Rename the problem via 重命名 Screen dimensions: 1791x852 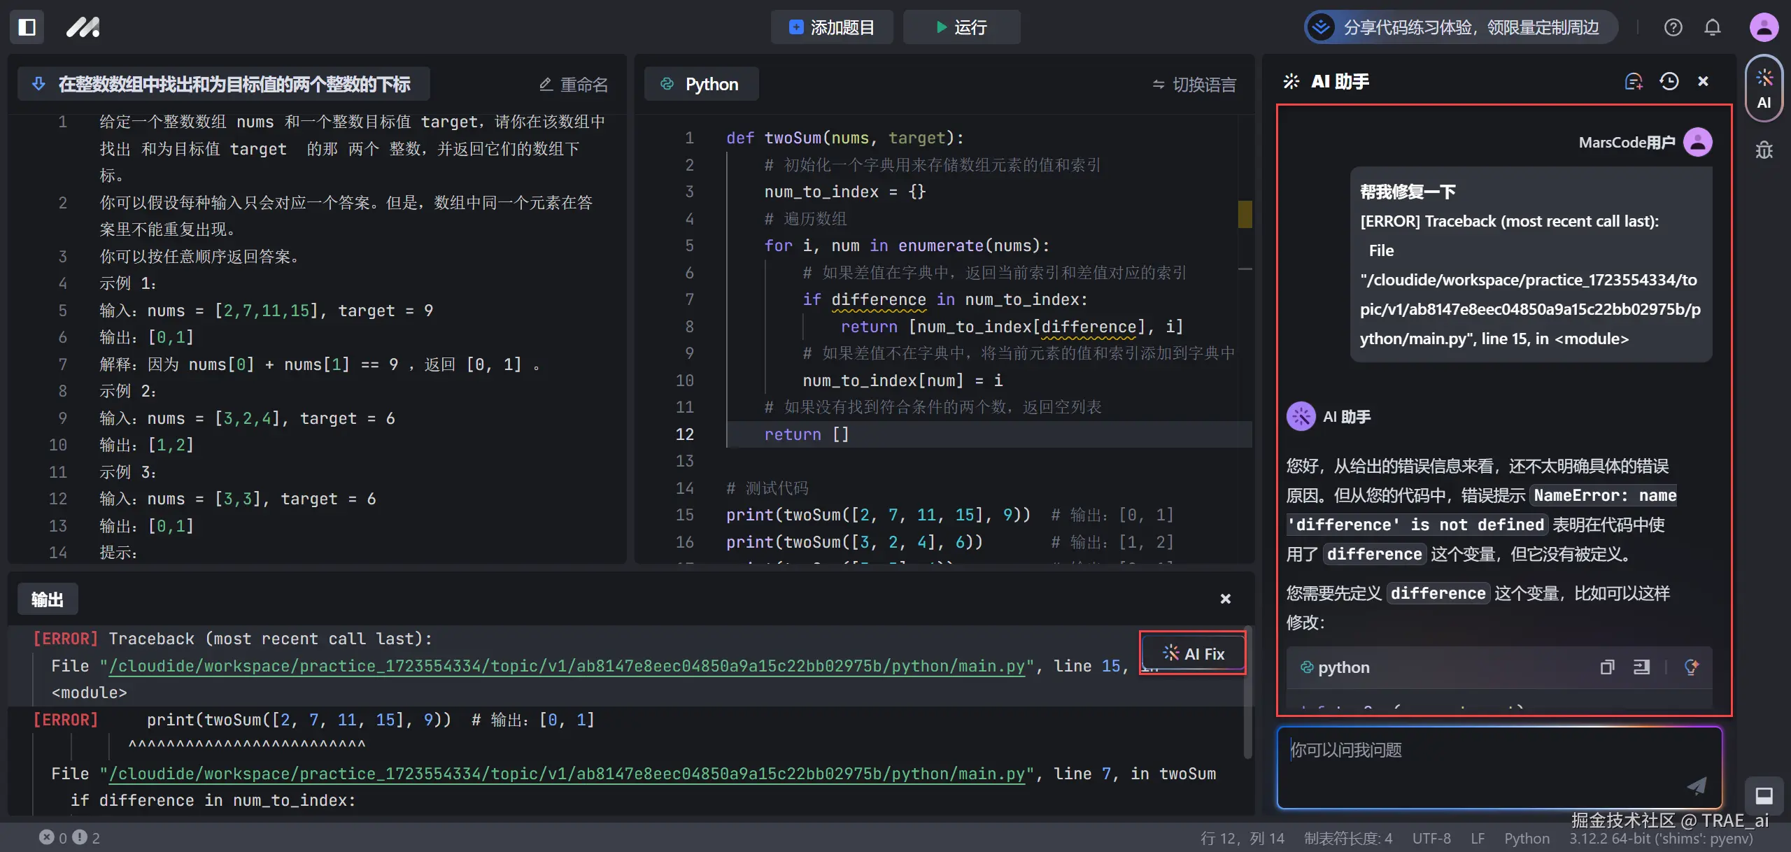pyautogui.click(x=574, y=85)
